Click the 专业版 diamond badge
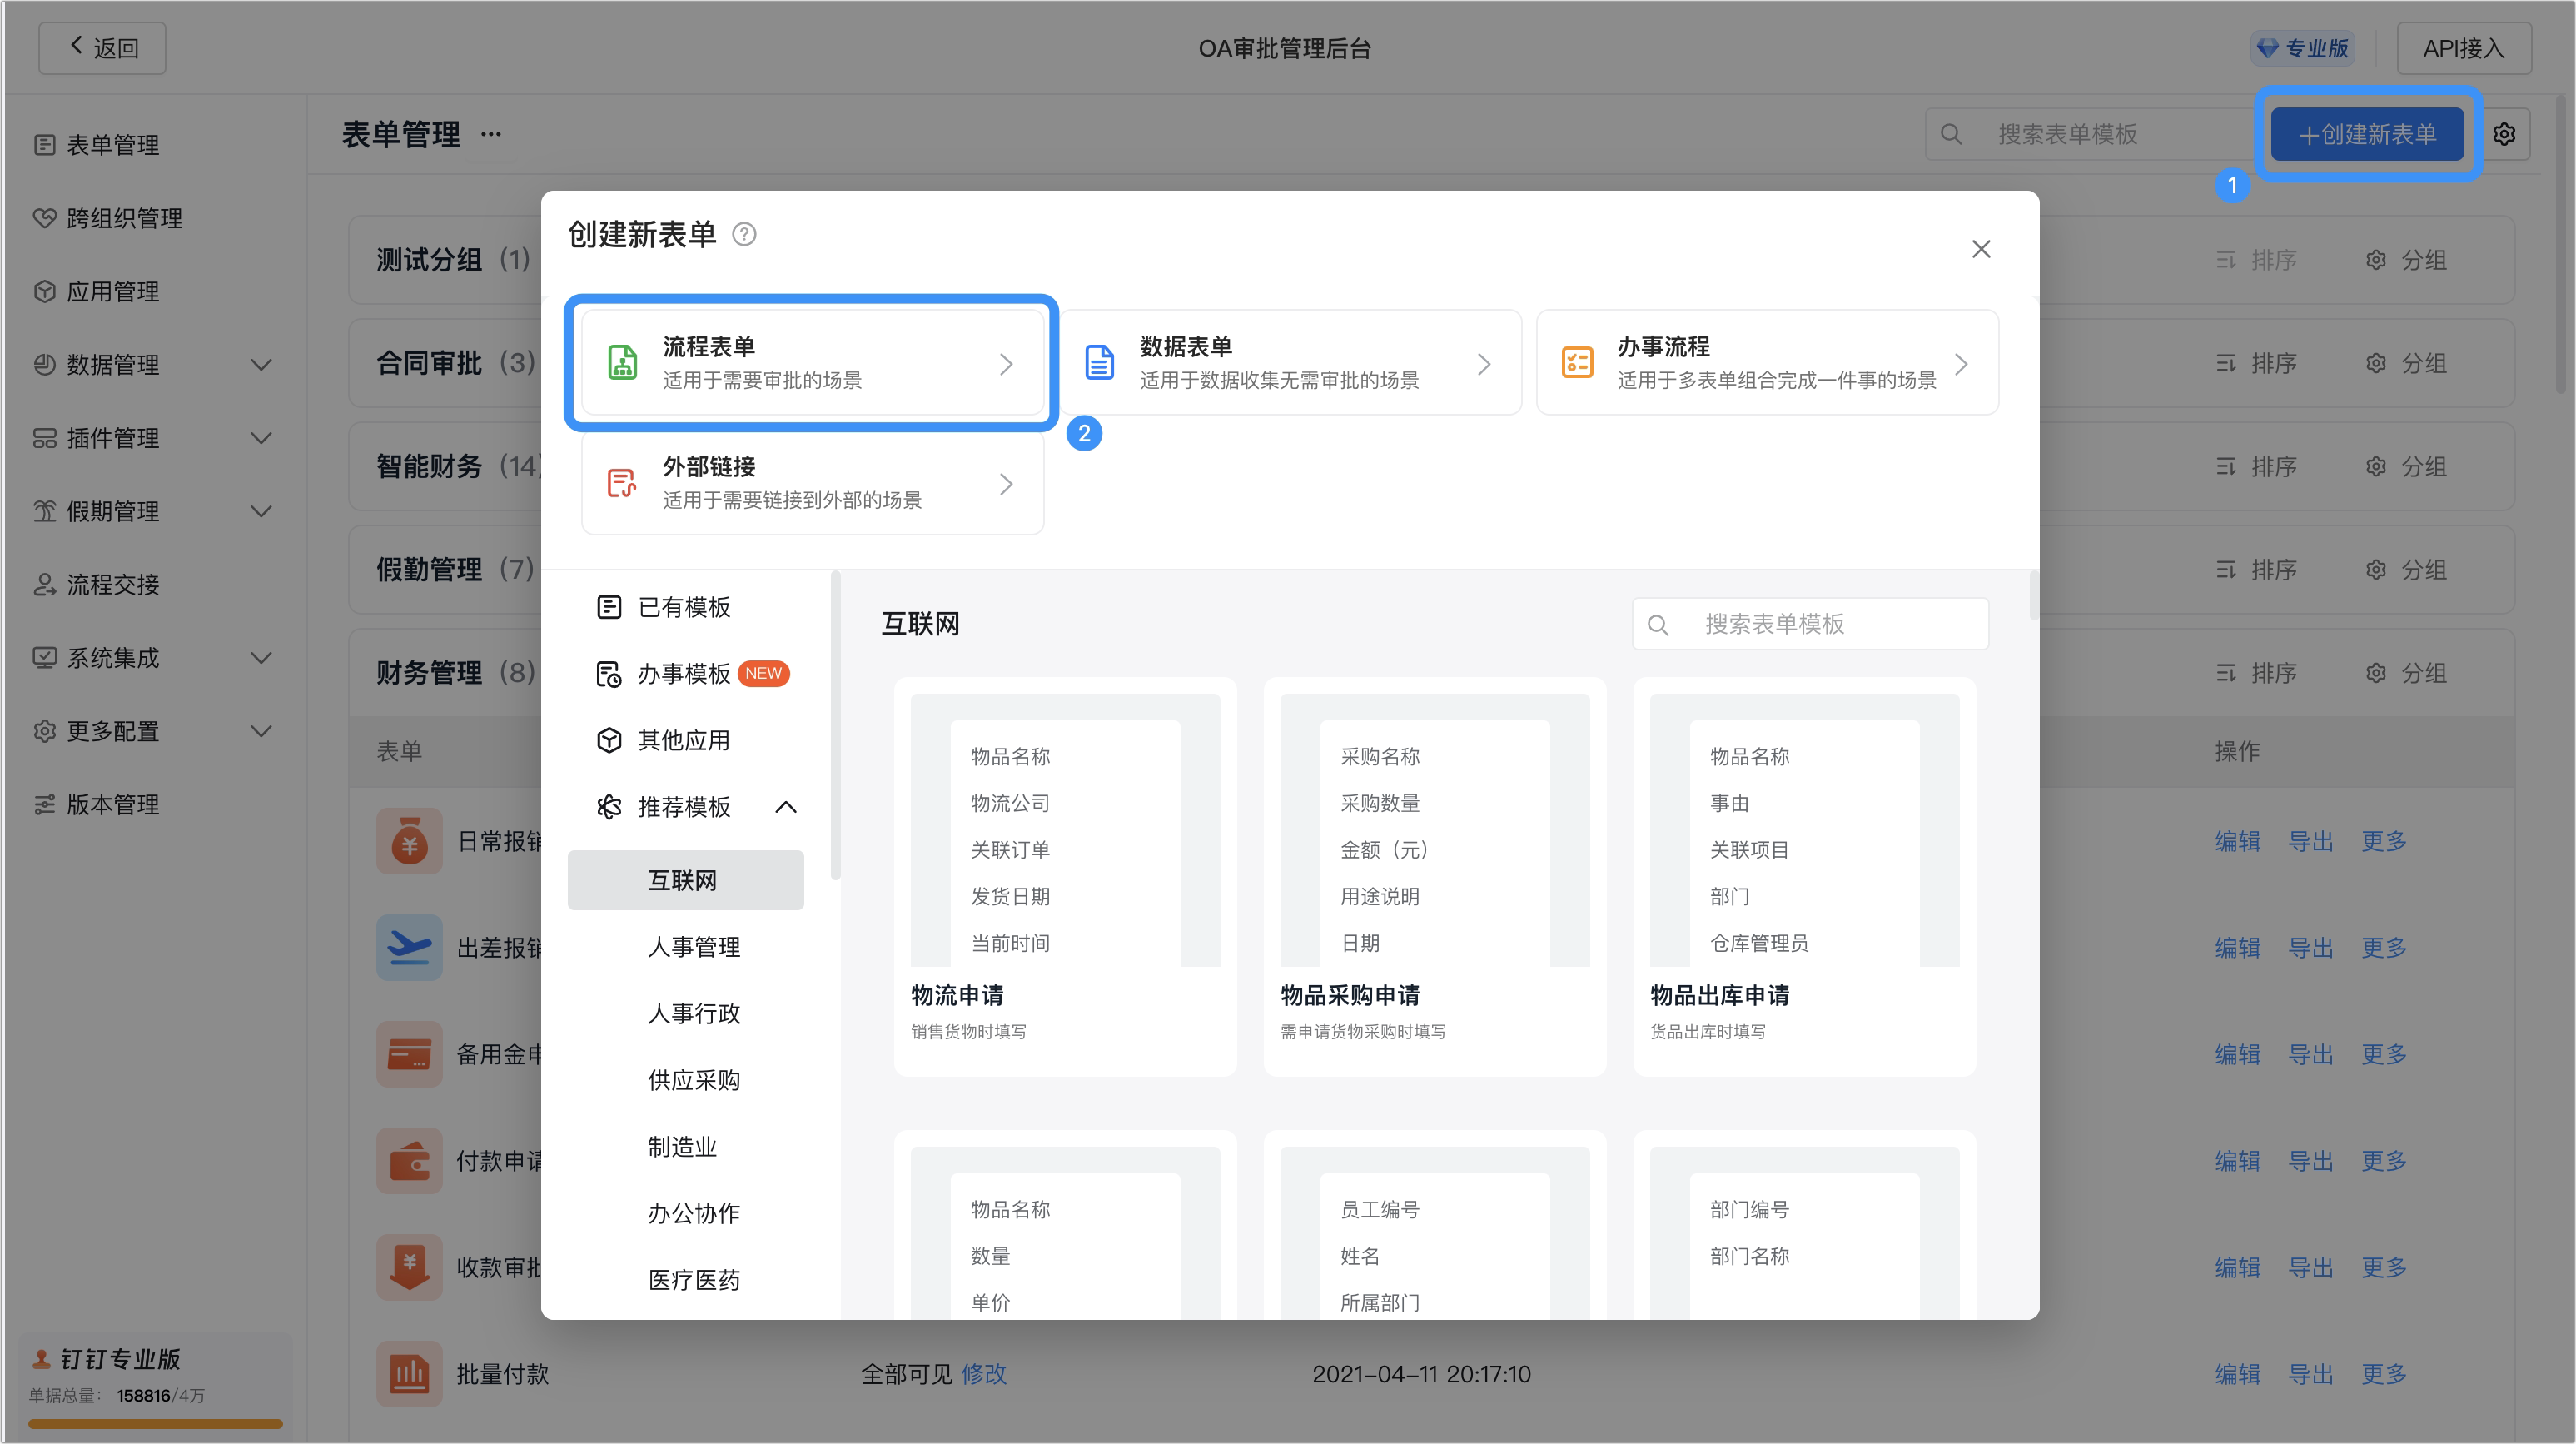Viewport: 2576px width, 1444px height. pyautogui.click(x=2303, y=48)
